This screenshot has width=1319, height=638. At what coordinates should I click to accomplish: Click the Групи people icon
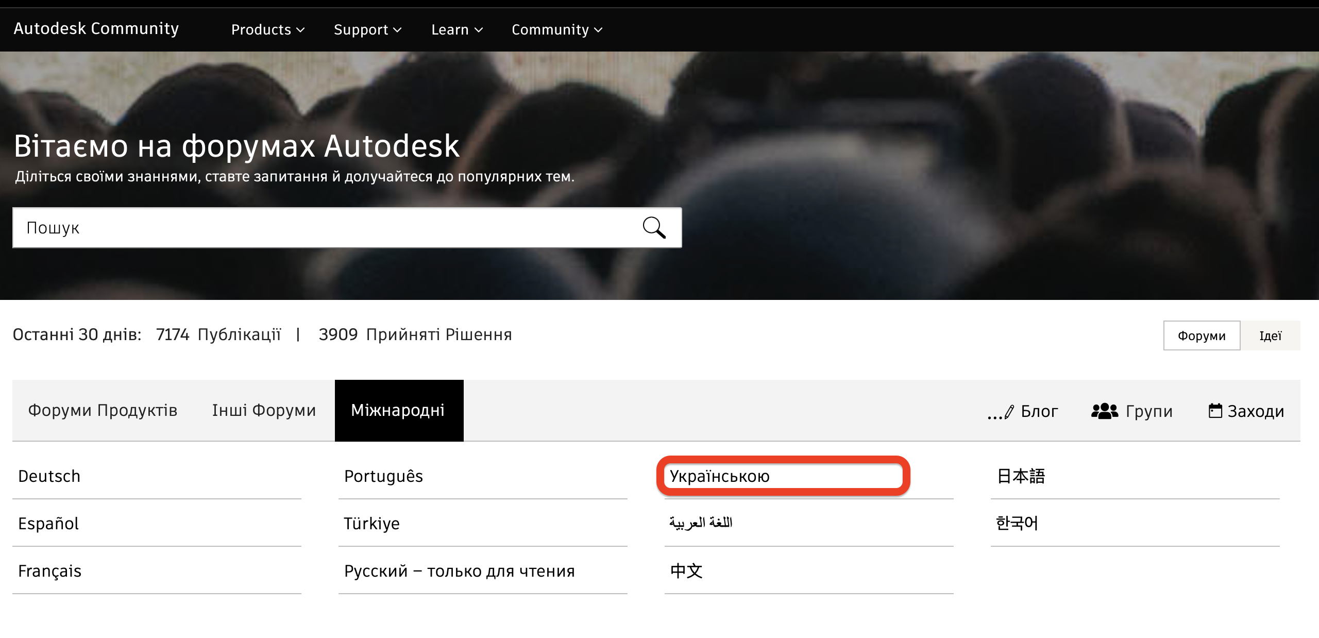click(1104, 411)
